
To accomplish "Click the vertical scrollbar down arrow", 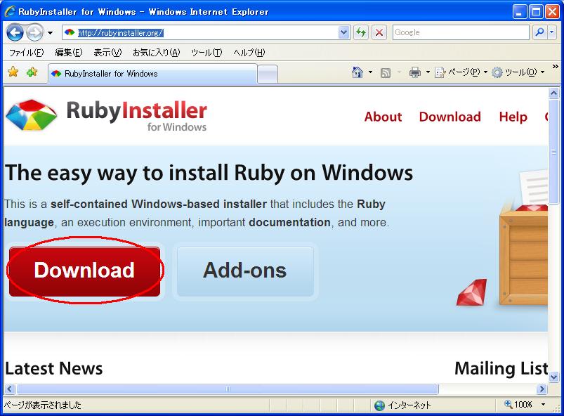I will (554, 377).
